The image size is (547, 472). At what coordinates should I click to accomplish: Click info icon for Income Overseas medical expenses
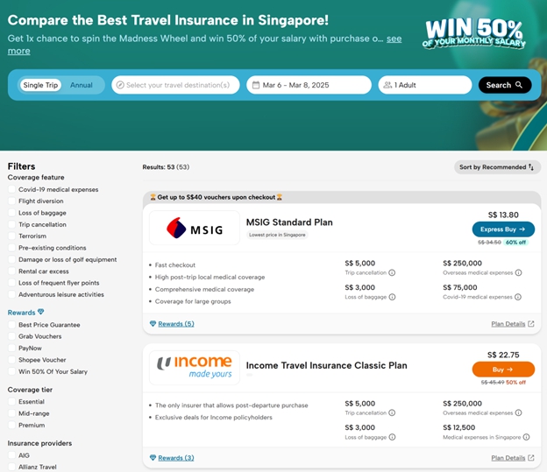tap(518, 412)
